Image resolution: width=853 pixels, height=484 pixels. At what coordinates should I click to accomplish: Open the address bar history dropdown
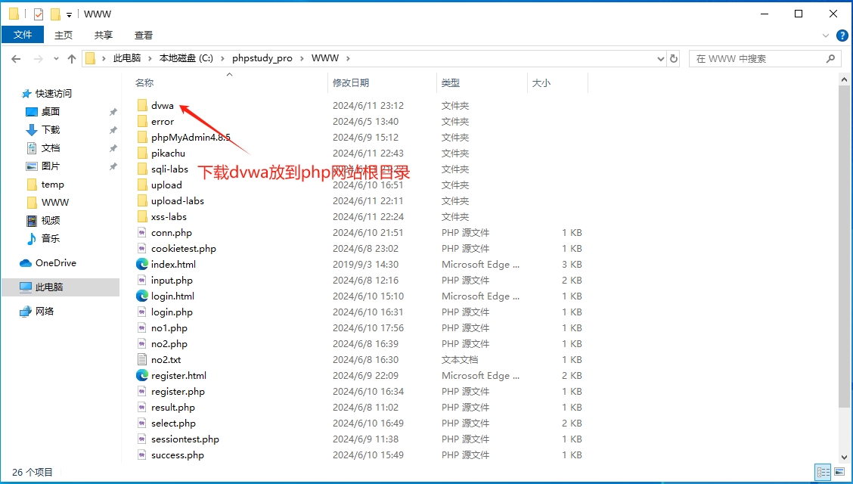tap(660, 59)
